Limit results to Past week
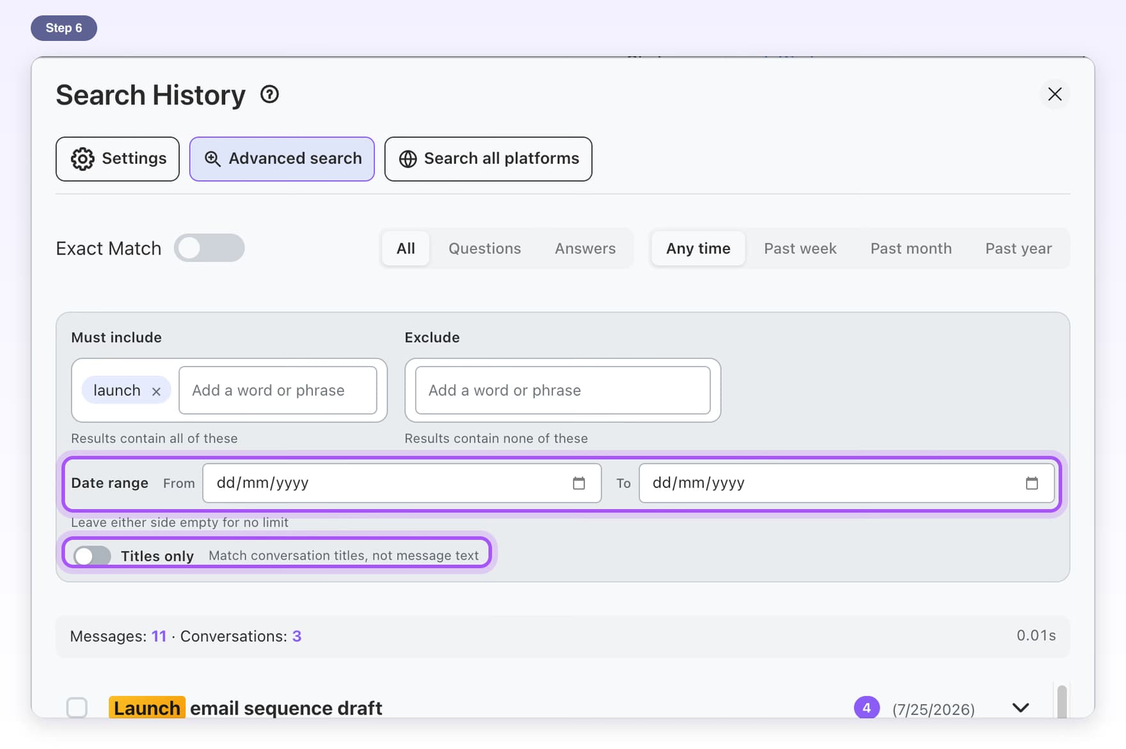 pyautogui.click(x=800, y=248)
